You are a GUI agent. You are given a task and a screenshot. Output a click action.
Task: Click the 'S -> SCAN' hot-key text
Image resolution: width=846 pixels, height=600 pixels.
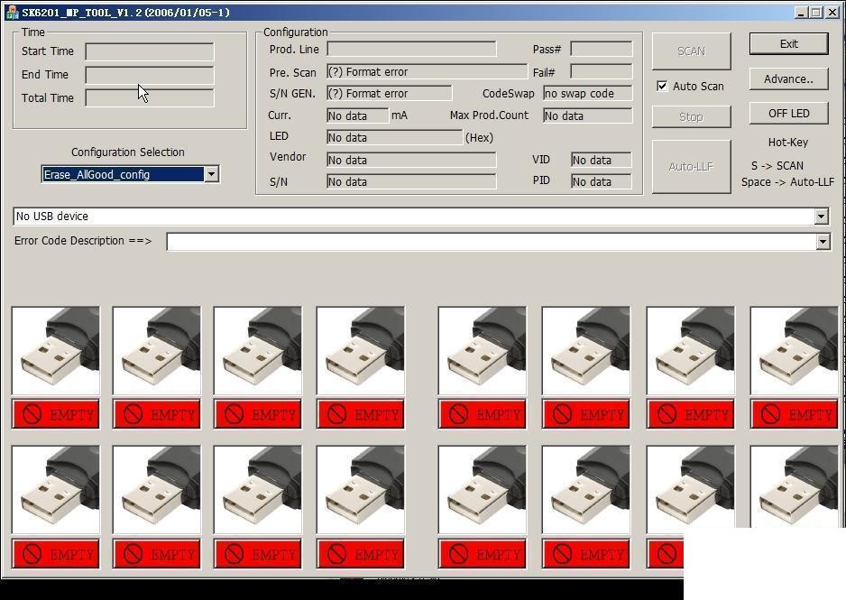coord(777,166)
